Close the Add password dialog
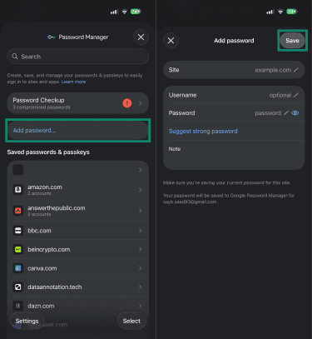The width and height of the screenshot is (312, 339). coord(171,41)
